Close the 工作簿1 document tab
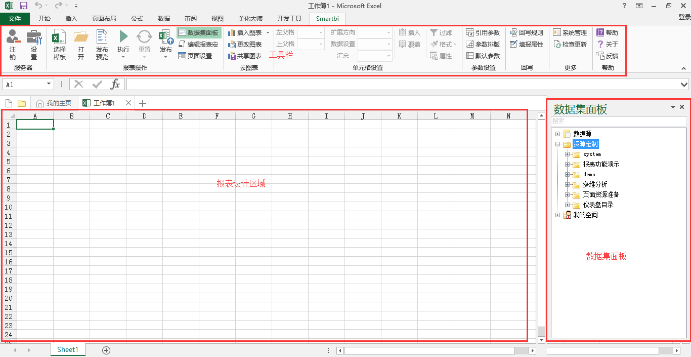 [128, 103]
